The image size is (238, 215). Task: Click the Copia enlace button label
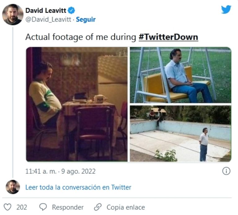coord(126,207)
